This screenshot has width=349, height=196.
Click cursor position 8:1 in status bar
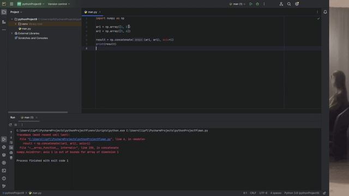(245, 193)
